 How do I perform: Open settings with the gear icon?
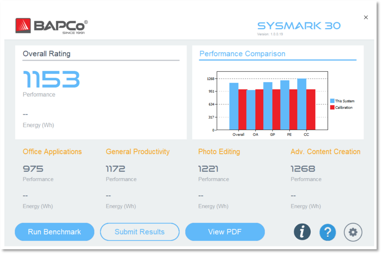click(x=353, y=232)
